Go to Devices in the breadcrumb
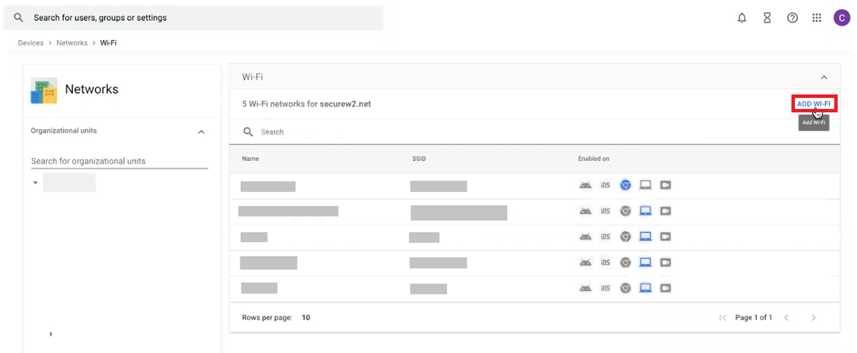 coord(30,43)
